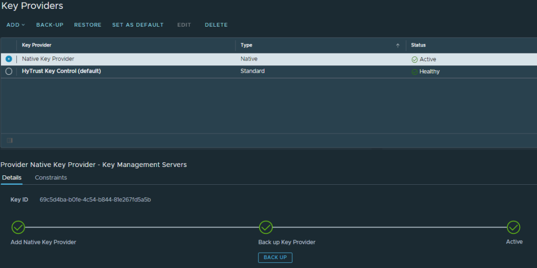
Task: Open the ADD dropdown menu
Action: click(x=16, y=25)
